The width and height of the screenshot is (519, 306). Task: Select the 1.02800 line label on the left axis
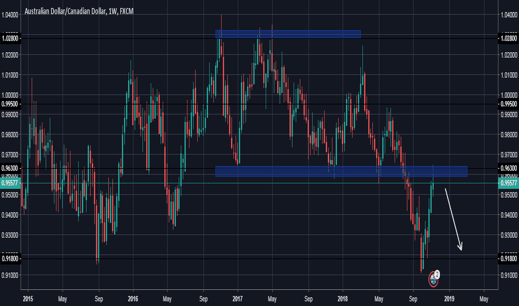(10, 38)
